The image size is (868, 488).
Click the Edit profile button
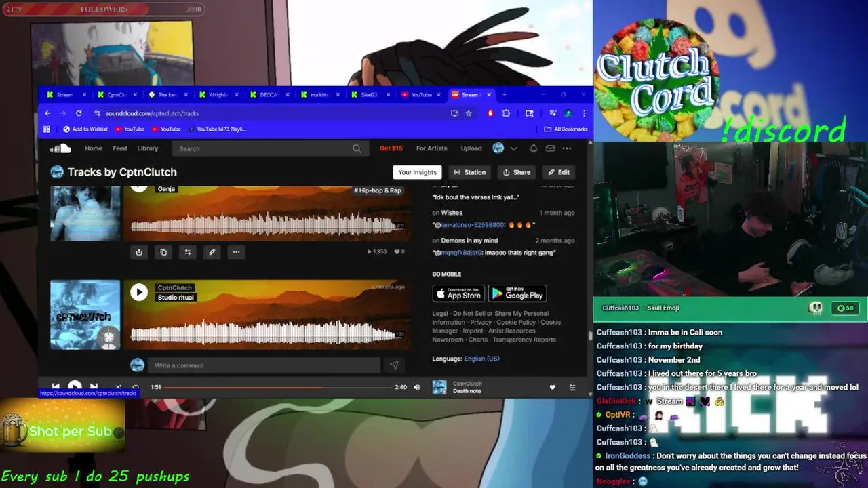point(559,172)
